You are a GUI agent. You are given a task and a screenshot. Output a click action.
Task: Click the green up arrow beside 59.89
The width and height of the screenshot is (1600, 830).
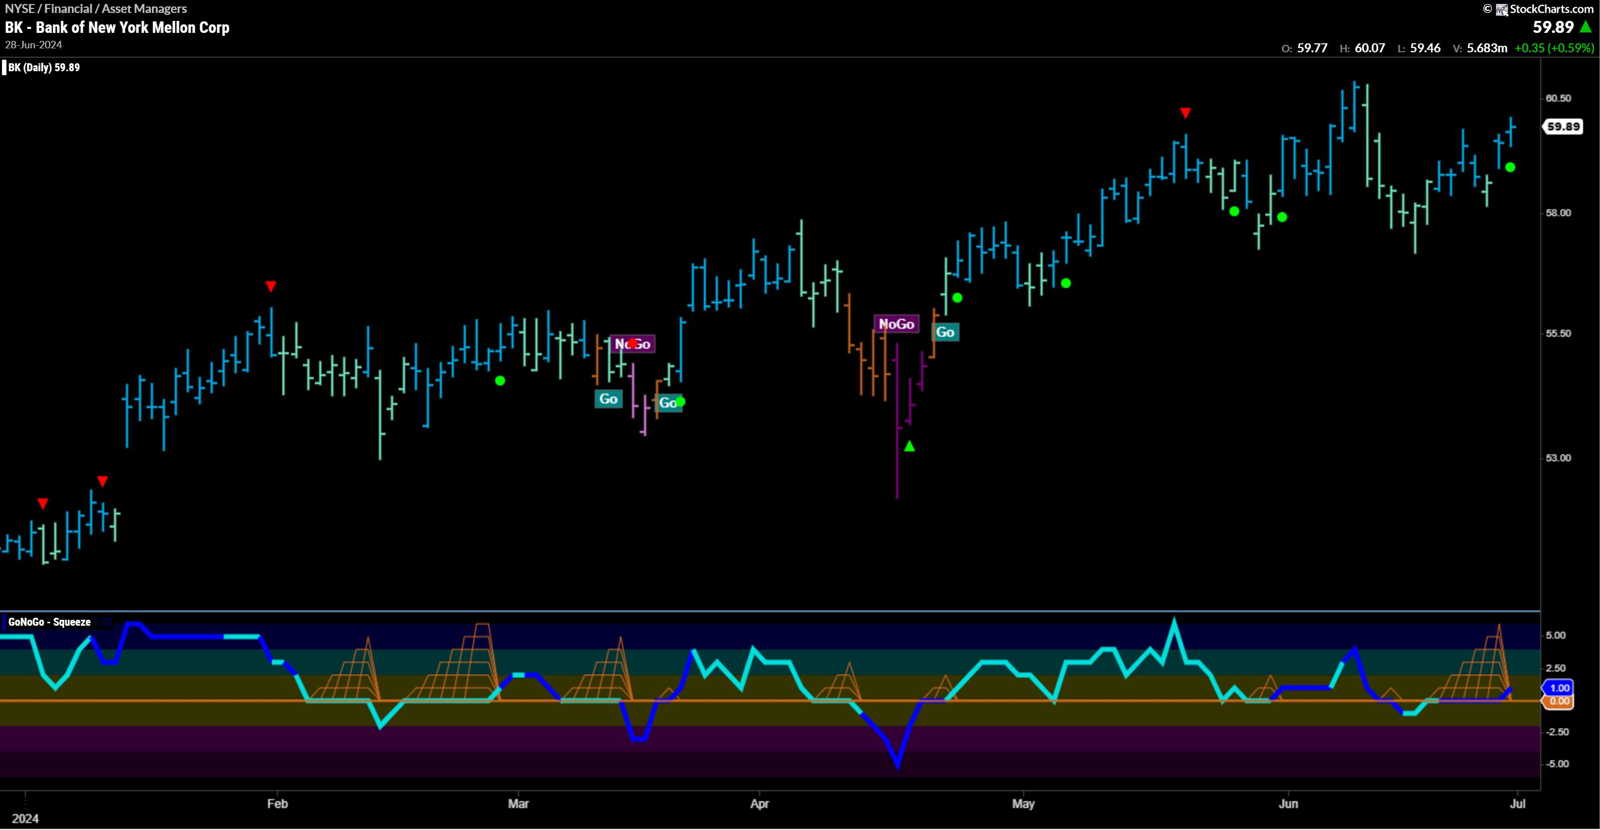1586,27
